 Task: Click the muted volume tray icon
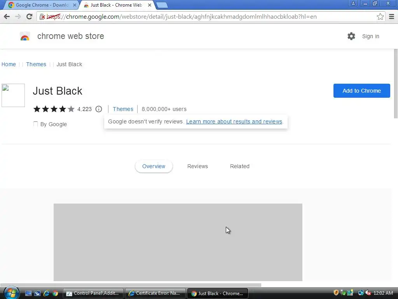368,293
